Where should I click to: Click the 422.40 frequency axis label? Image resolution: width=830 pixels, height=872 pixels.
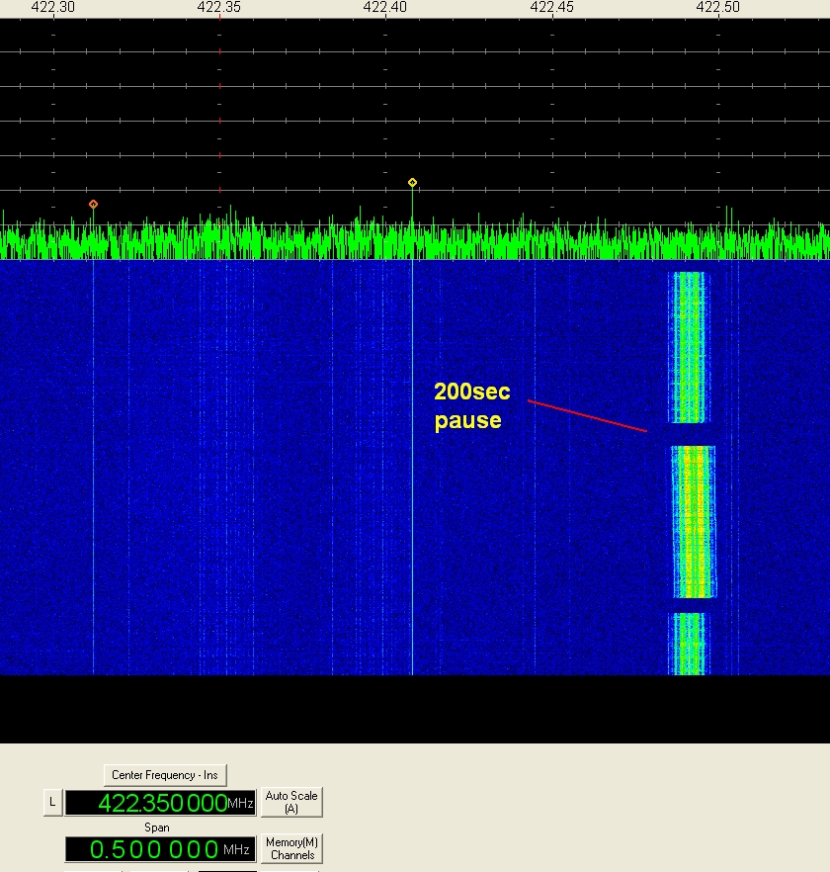[x=385, y=7]
